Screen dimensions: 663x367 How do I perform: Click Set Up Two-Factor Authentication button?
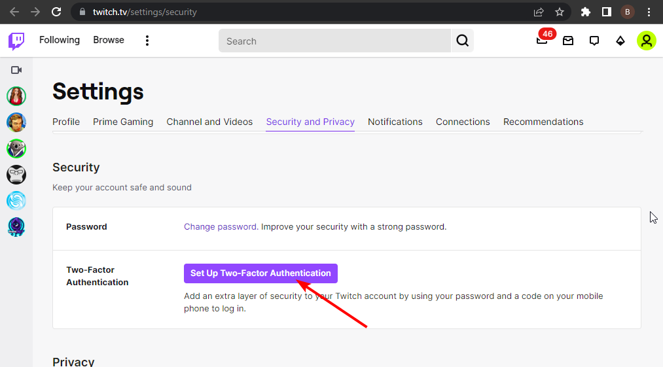point(260,273)
